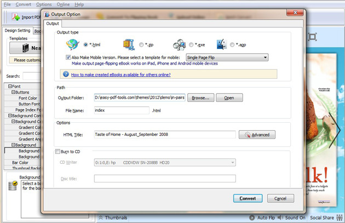Image resolution: width=345 pixels, height=223 pixels.
Task: Select the Output tab in the dialog
Action: 53,24
